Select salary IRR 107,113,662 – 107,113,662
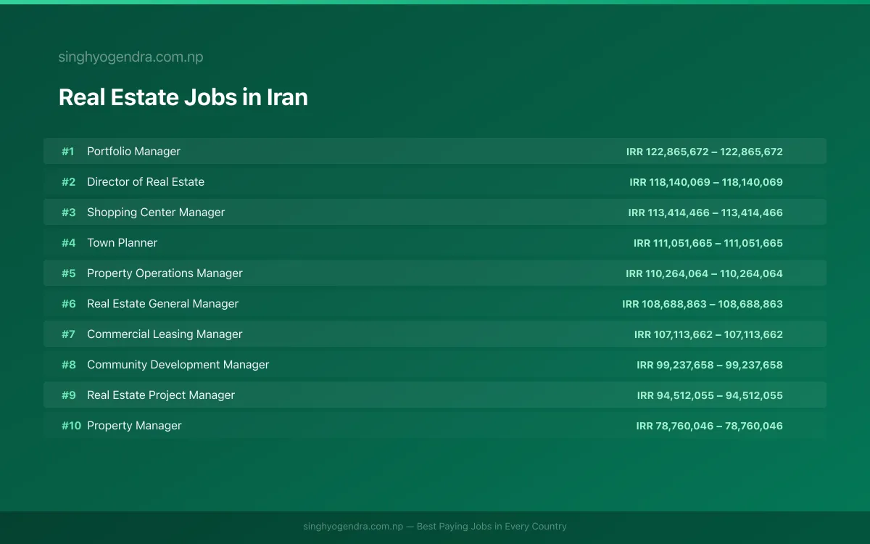The height and width of the screenshot is (544, 870). click(x=708, y=334)
